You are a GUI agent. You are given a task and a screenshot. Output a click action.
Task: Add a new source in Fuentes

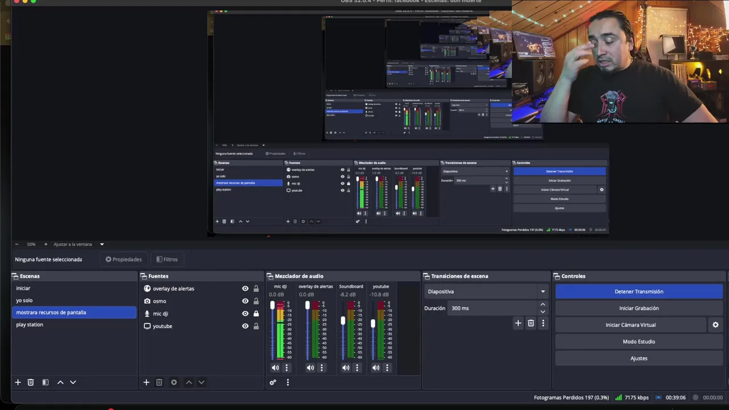146,382
